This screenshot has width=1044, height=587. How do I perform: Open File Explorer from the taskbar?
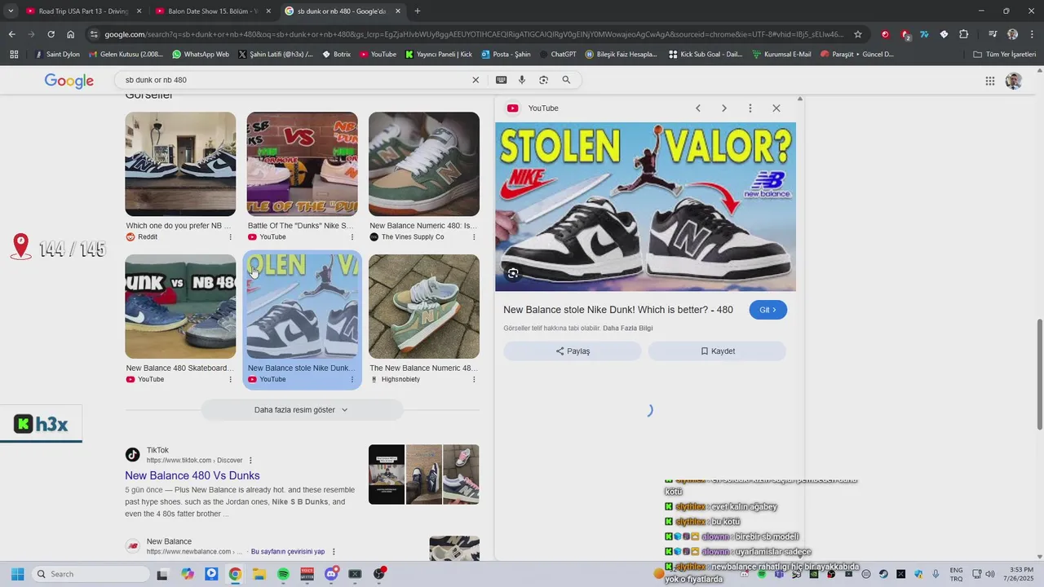pos(259,574)
